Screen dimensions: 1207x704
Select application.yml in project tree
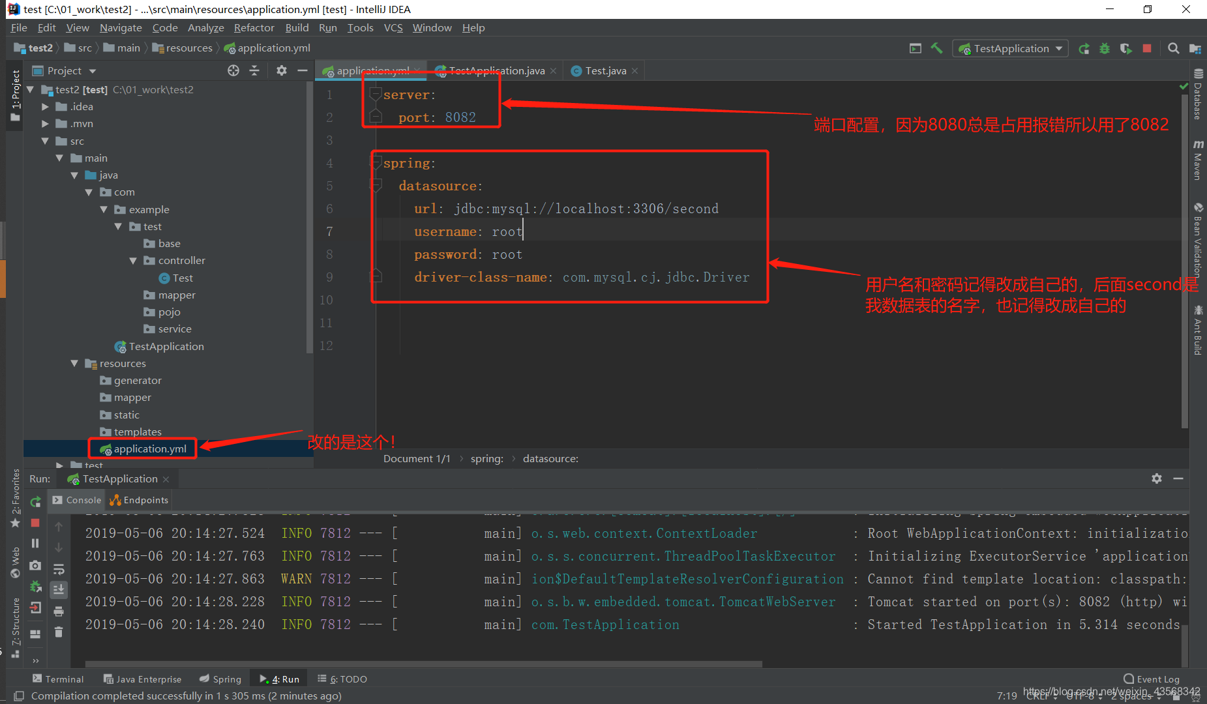point(150,448)
